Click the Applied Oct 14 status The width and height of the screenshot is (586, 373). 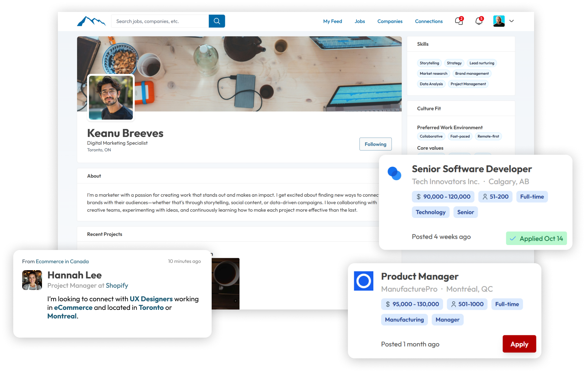(x=536, y=238)
